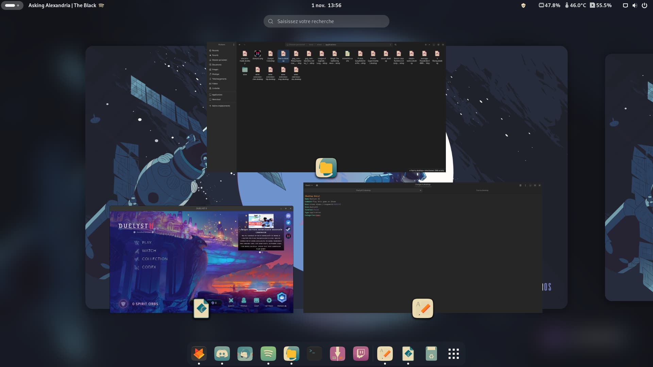Open Files sidebar three-dot menu
This screenshot has height=367, width=653.
click(234, 45)
